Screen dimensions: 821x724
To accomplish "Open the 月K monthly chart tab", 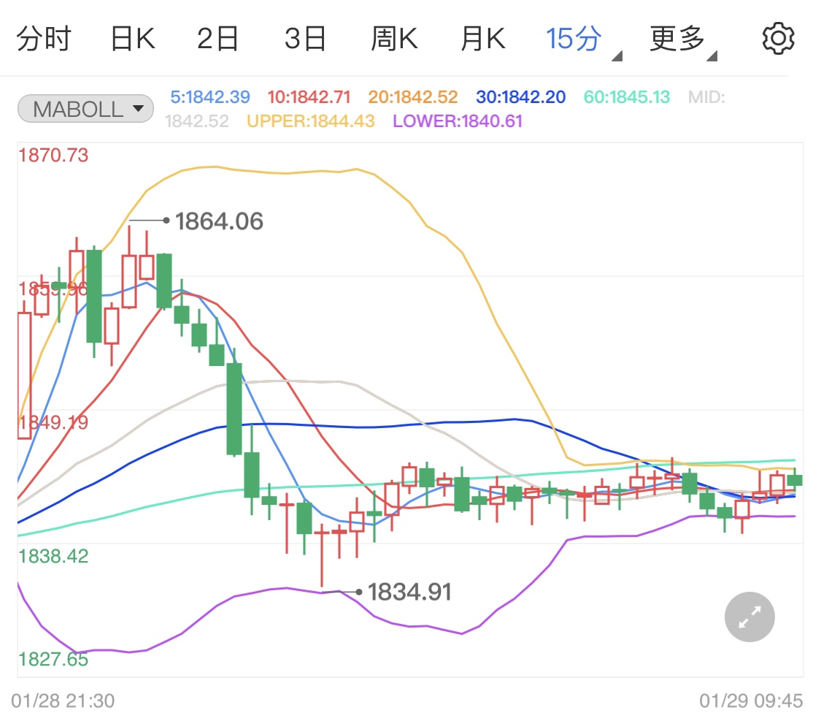I will pos(483,39).
